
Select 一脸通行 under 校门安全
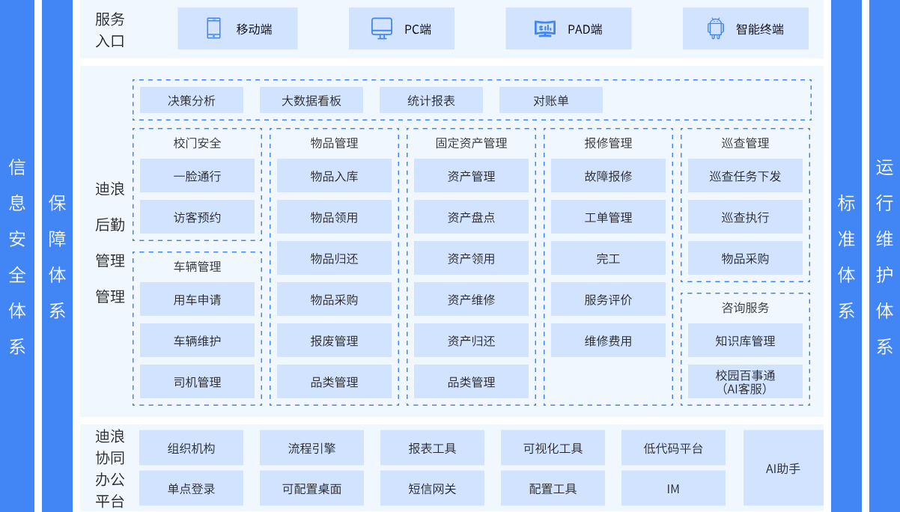tap(198, 176)
